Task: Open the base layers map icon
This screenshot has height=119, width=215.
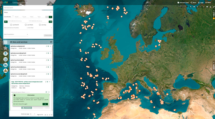Action: pos(207,7)
